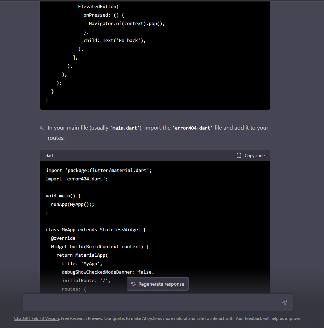Select the copy icon on the dart code block
324x328 pixels.
(239, 155)
